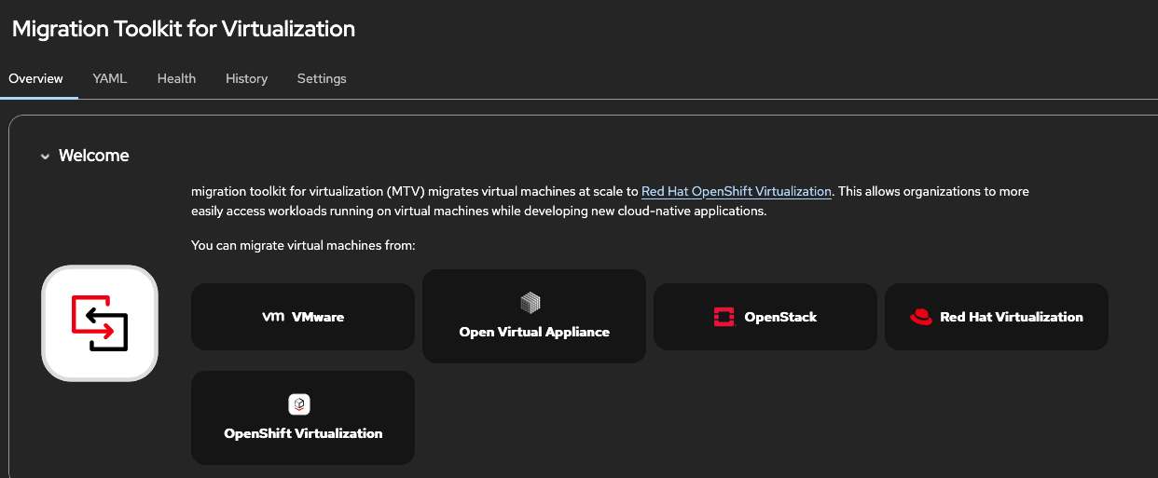Open the Overview tab
Screen dimensions: 1158x478
pyautogui.click(x=36, y=78)
